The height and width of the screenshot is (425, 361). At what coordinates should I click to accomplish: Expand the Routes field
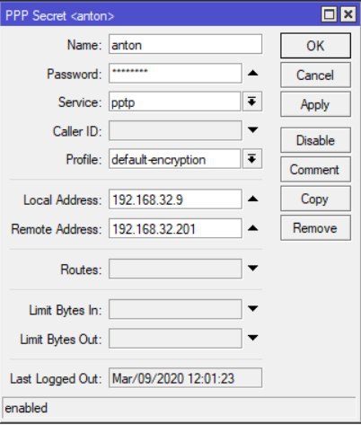(253, 269)
